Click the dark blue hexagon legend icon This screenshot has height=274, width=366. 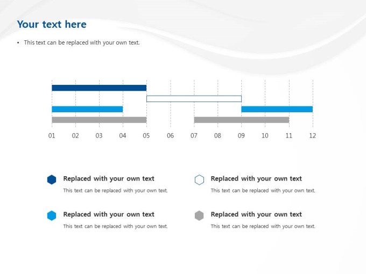52,180
